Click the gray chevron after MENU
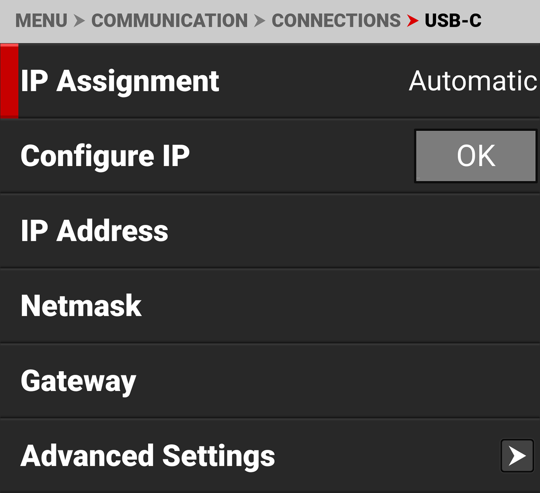The width and height of the screenshot is (540, 493). pos(79,21)
